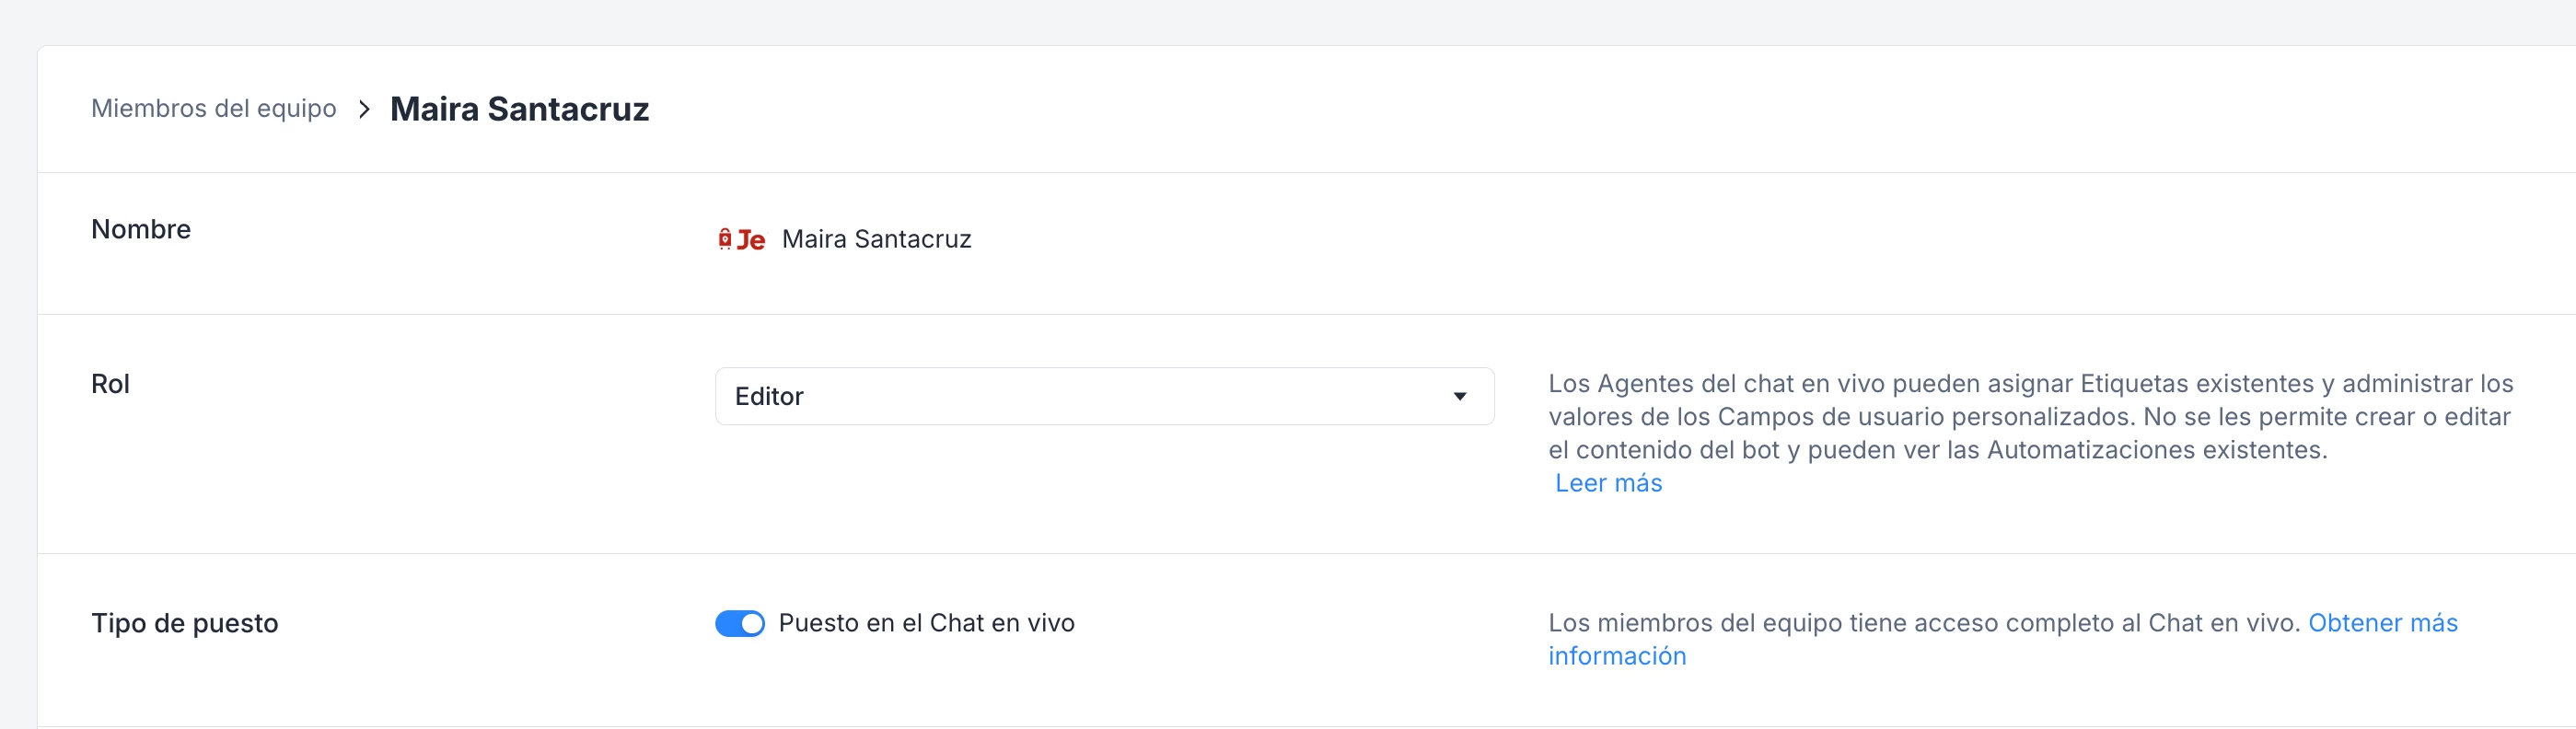
Task: Open the "Leer más" link
Action: [x=1608, y=483]
